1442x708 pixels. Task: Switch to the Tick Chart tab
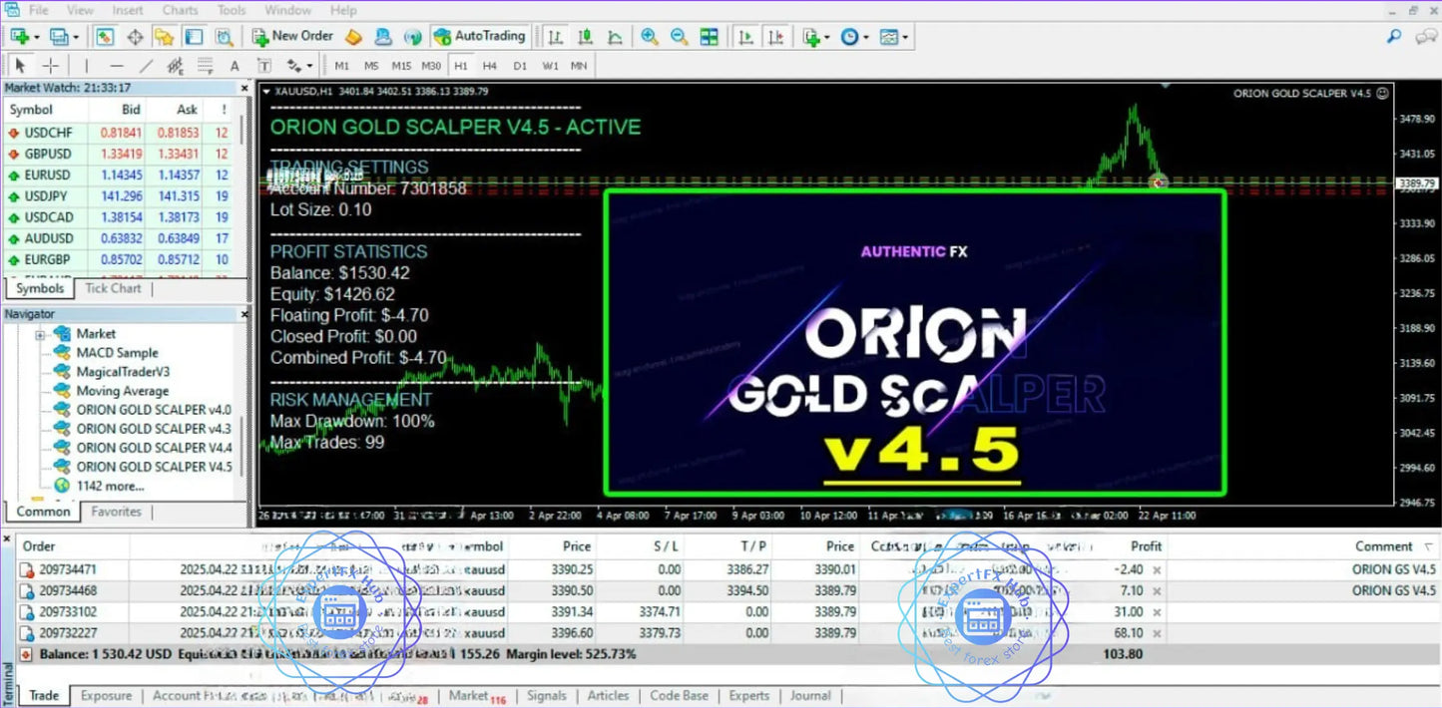pyautogui.click(x=113, y=288)
